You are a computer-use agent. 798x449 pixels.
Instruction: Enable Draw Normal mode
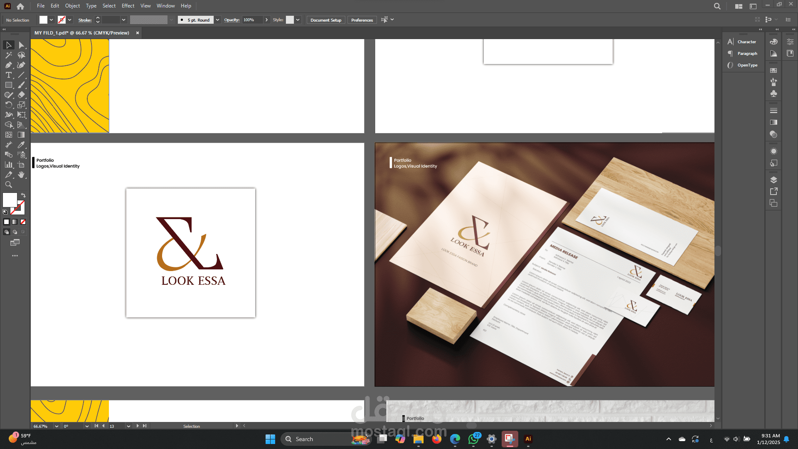(7, 232)
